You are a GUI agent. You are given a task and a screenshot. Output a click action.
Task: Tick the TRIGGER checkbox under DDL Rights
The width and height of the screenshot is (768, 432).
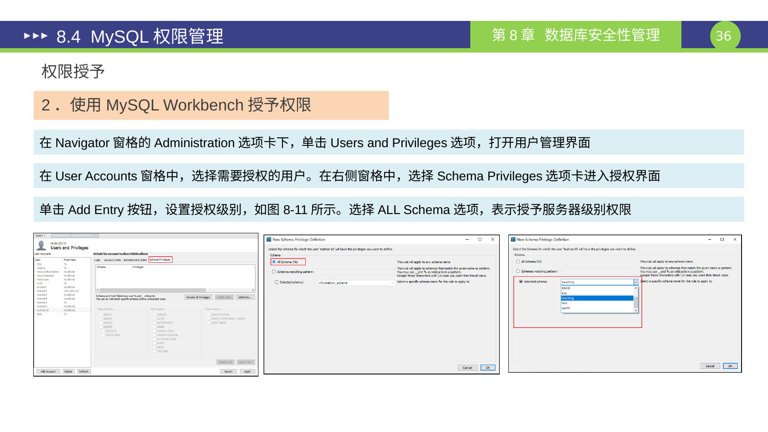(x=154, y=351)
